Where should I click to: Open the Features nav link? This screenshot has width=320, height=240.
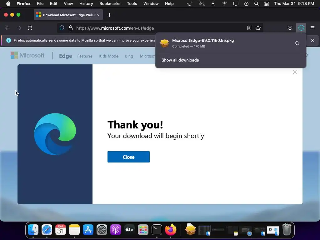point(85,56)
